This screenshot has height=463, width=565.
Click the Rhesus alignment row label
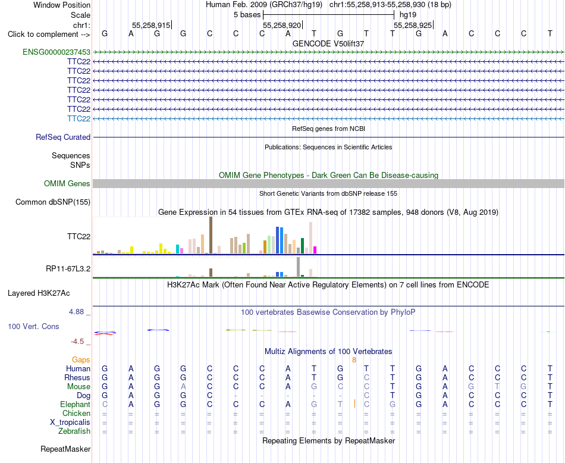(x=77, y=377)
